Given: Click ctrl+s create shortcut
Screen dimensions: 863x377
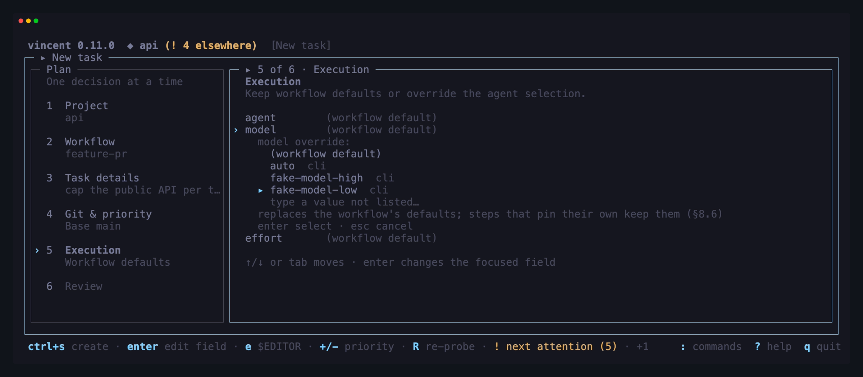Looking at the screenshot, I should coord(68,346).
